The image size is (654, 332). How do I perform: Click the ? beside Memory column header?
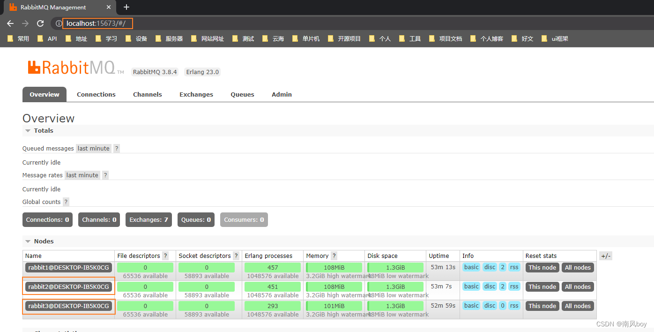point(334,256)
